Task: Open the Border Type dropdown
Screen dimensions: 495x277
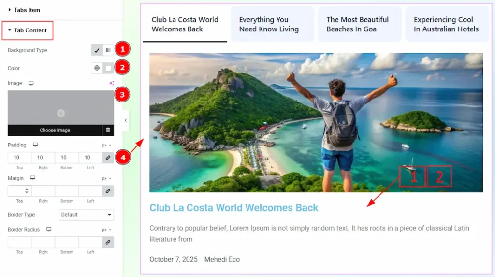Action: point(86,215)
